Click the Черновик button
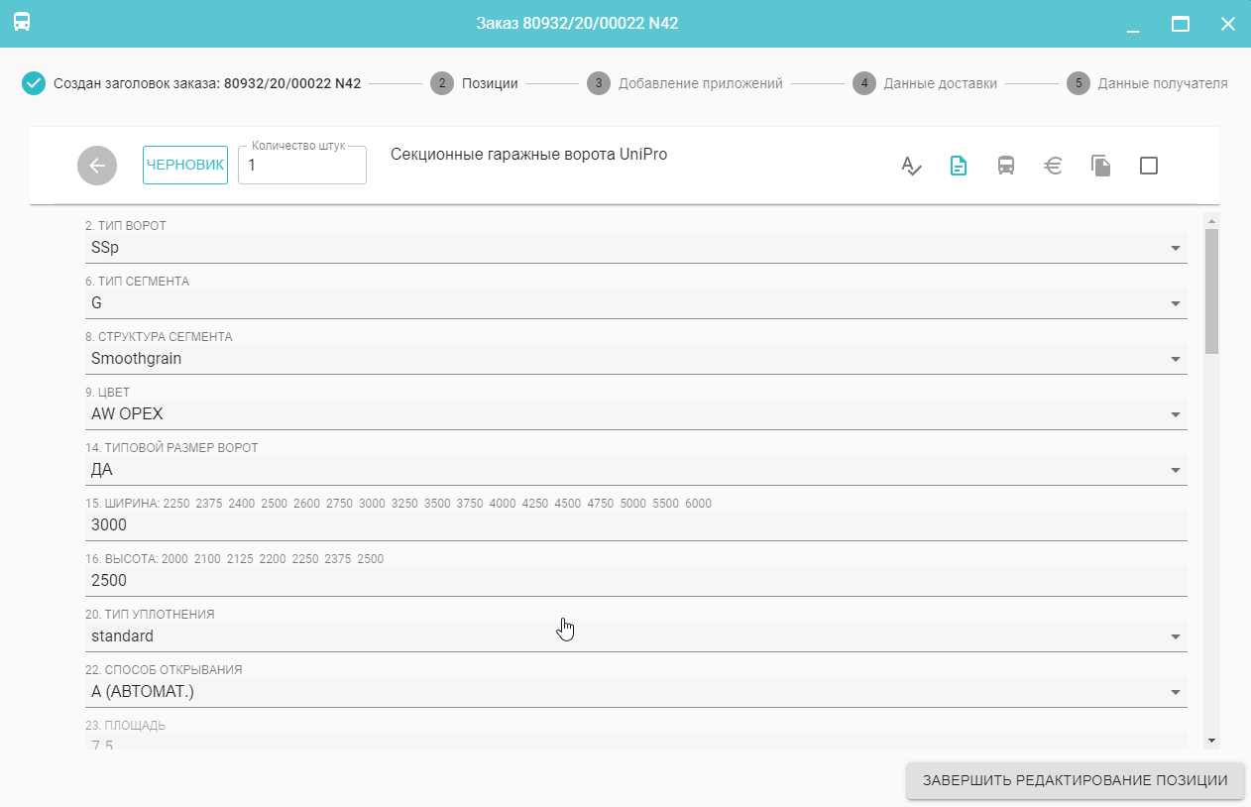 click(185, 165)
